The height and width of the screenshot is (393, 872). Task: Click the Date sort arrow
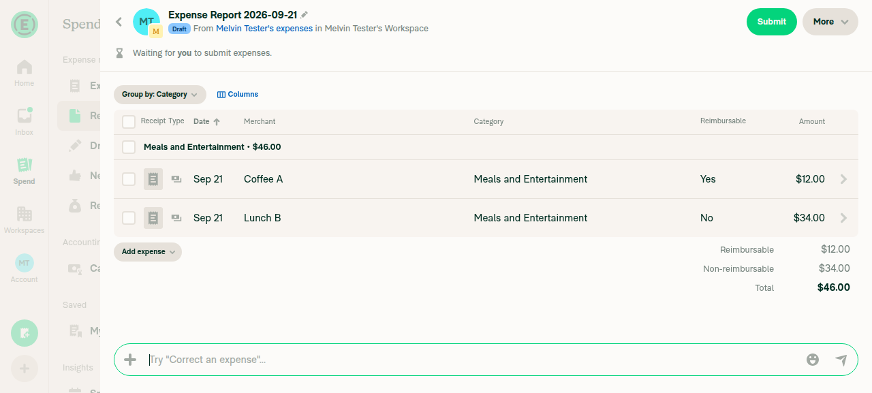pos(217,122)
